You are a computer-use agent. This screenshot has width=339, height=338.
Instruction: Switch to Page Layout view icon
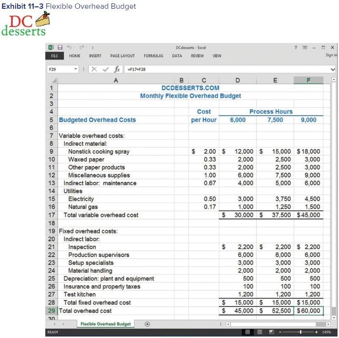pyautogui.click(x=260, y=332)
